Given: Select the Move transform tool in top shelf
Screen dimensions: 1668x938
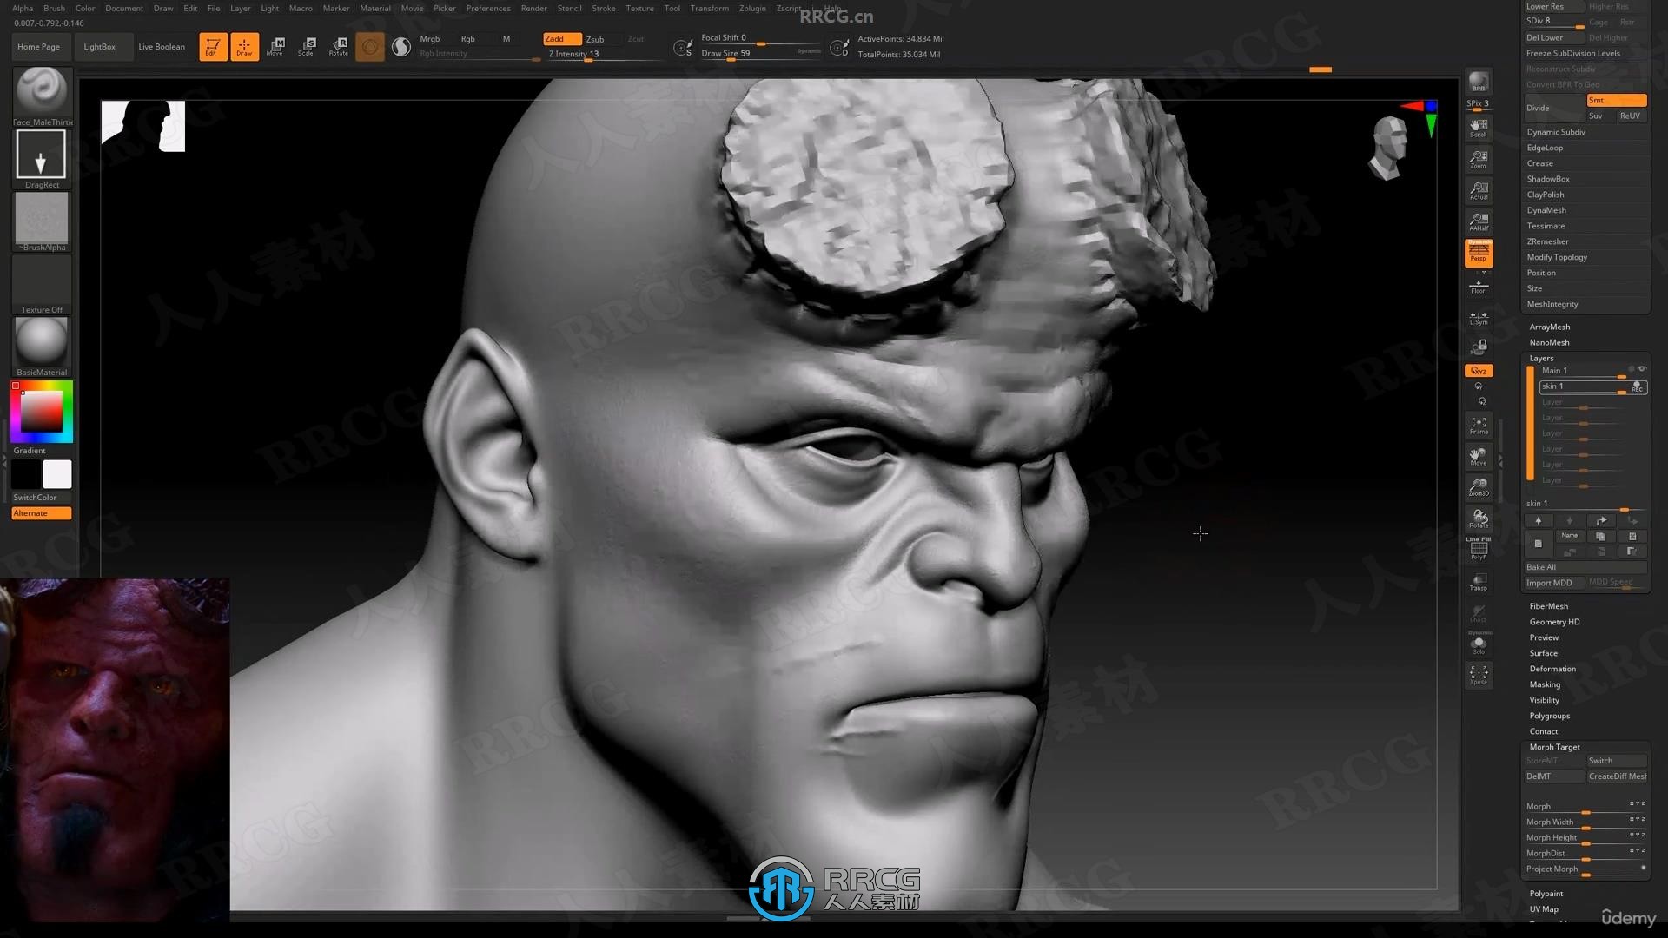Looking at the screenshot, I should coord(275,46).
